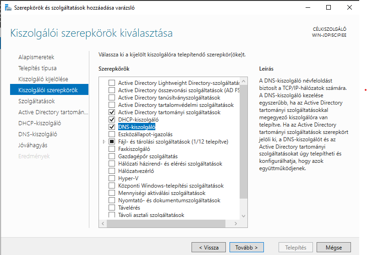Open the Alapismeretek step in sidebar

coord(36,57)
